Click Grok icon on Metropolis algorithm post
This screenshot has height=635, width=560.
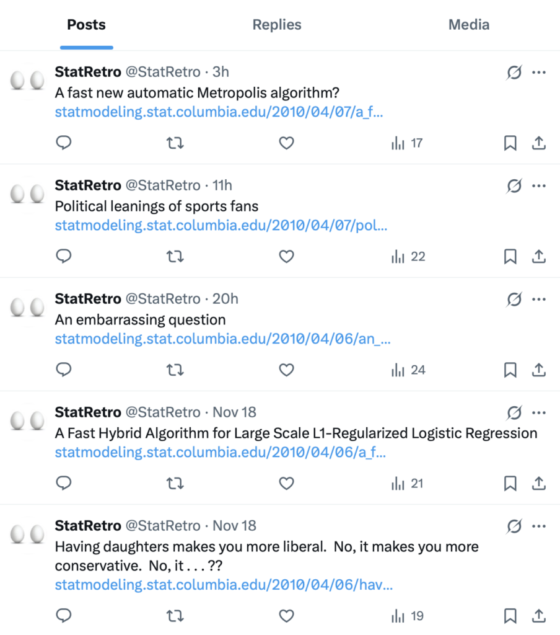coord(514,73)
